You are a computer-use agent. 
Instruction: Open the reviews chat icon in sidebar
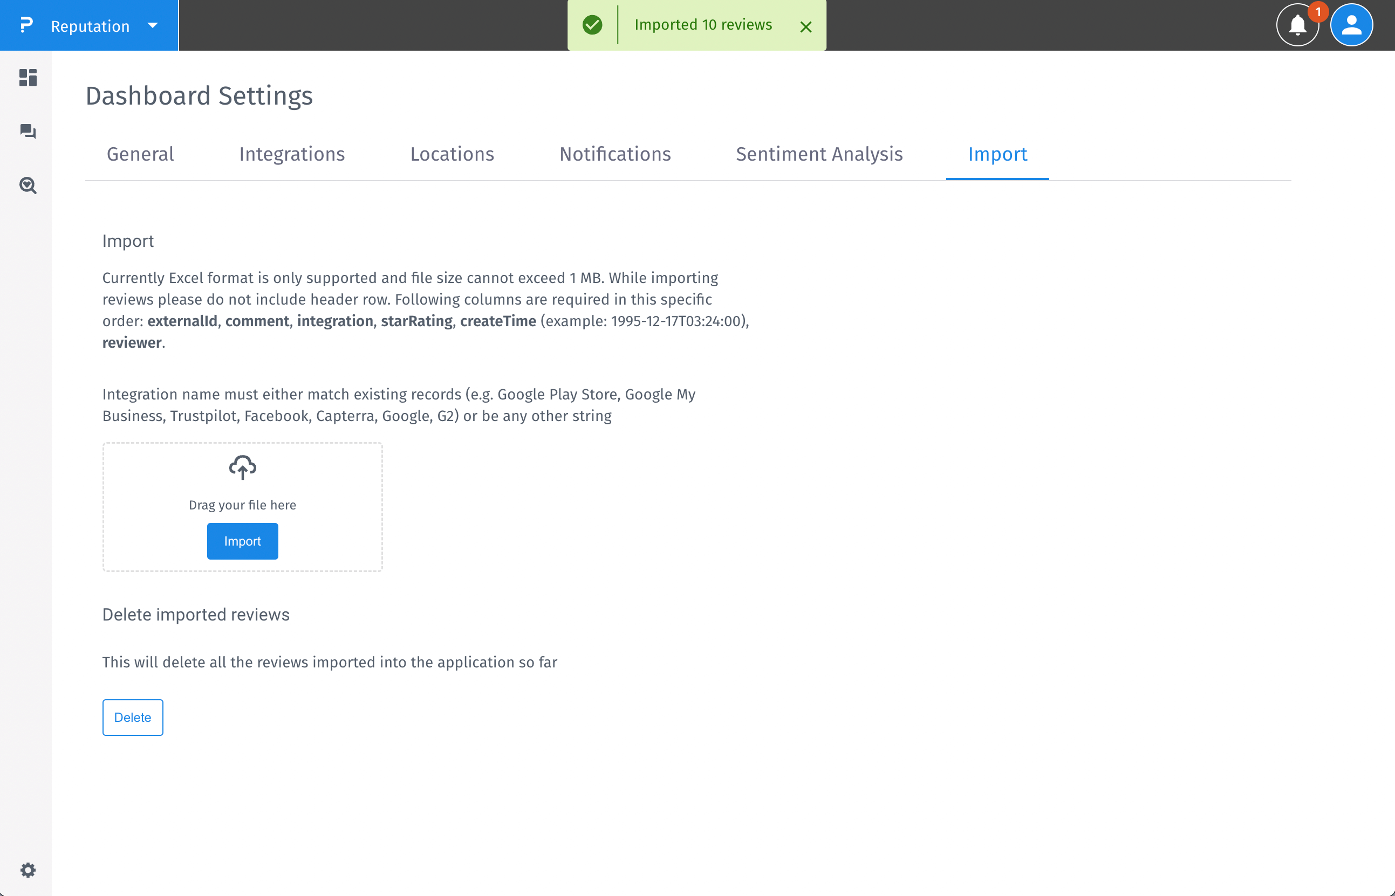[x=28, y=132]
